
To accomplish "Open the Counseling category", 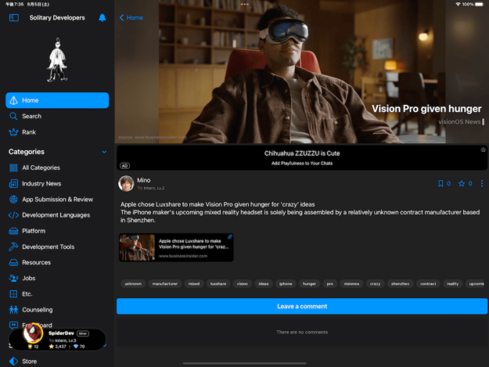I will 38,310.
